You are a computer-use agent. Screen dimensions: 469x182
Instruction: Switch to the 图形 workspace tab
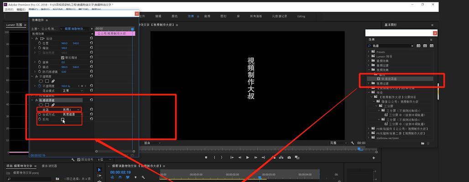(x=224, y=16)
